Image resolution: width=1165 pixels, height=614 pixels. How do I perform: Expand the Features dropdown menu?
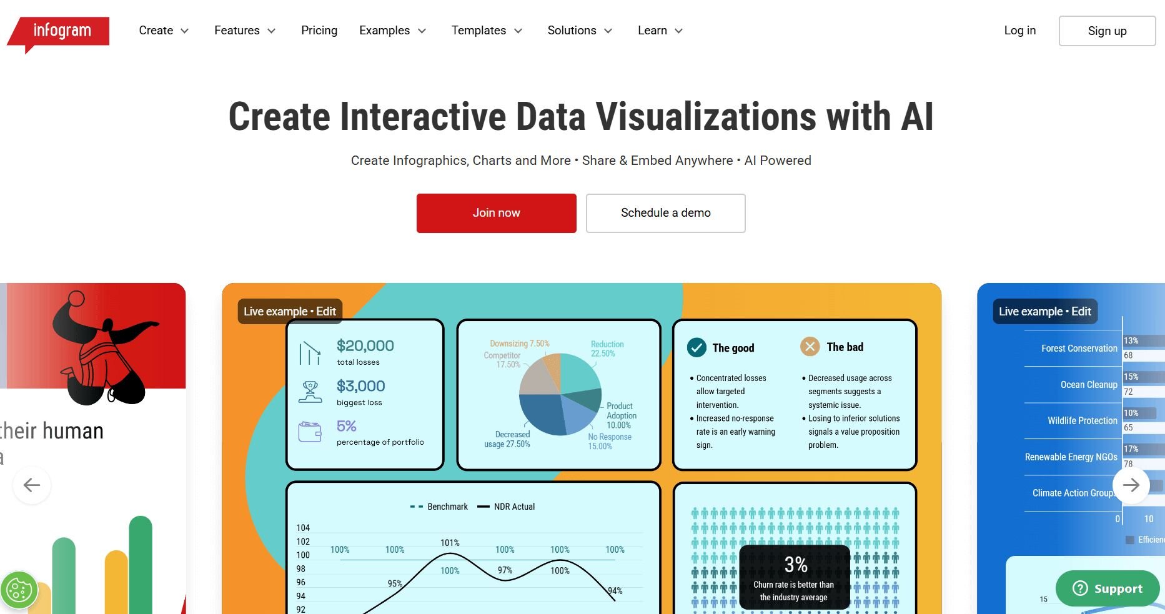point(245,31)
